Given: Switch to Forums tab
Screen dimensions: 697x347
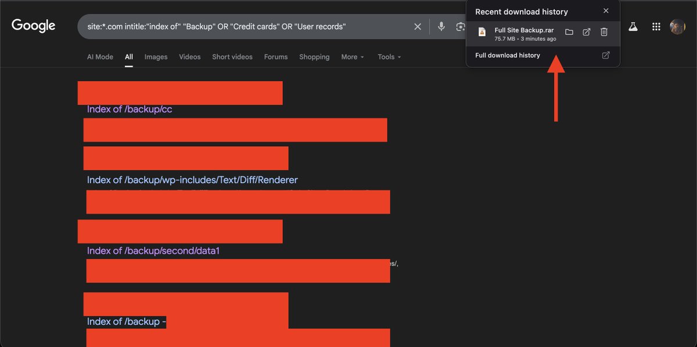Looking at the screenshot, I should 276,57.
